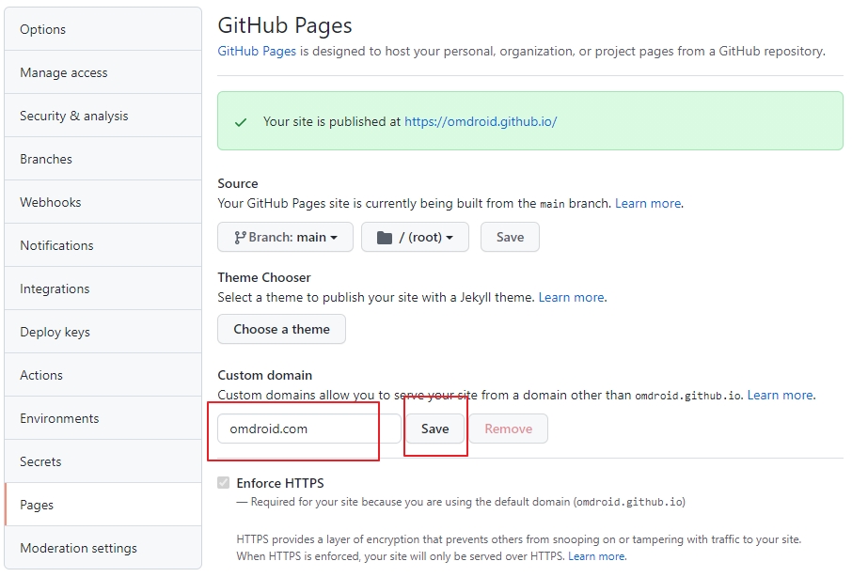Open Security & analysis settings
This screenshot has height=577, width=852.
[103, 116]
